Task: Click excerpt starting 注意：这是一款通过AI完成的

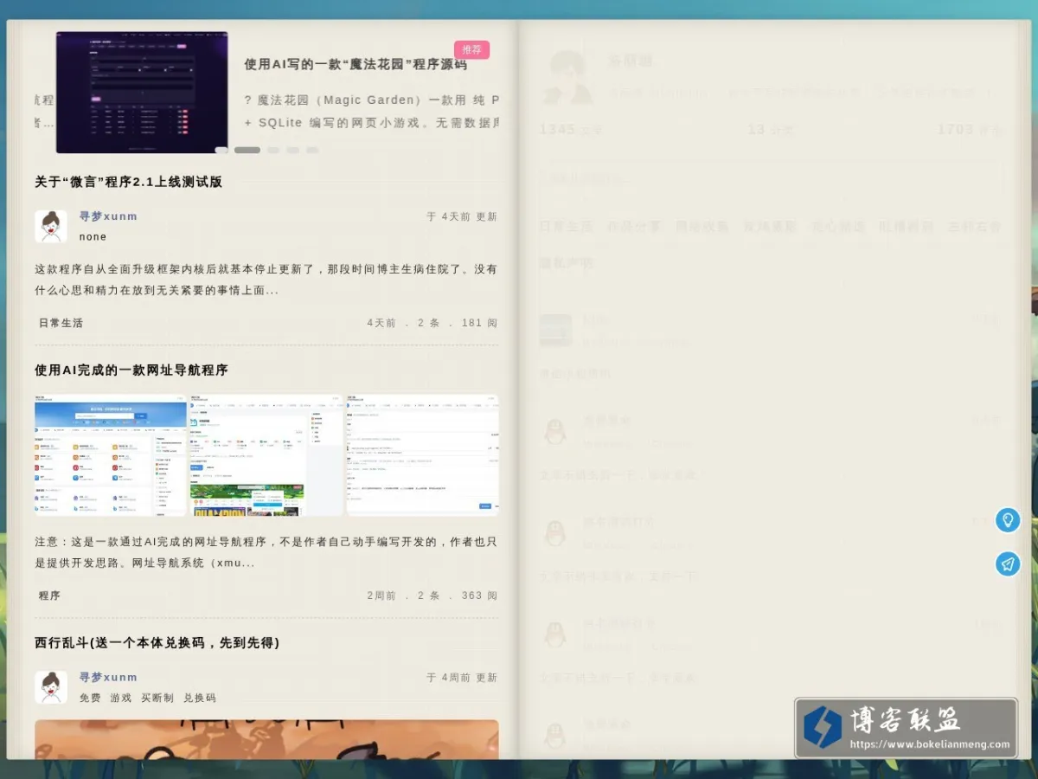Action: point(266,552)
